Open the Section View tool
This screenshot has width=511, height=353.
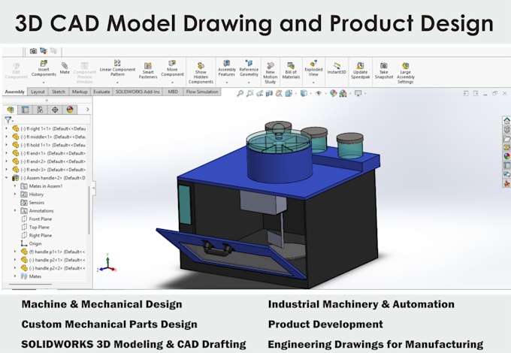click(269, 93)
